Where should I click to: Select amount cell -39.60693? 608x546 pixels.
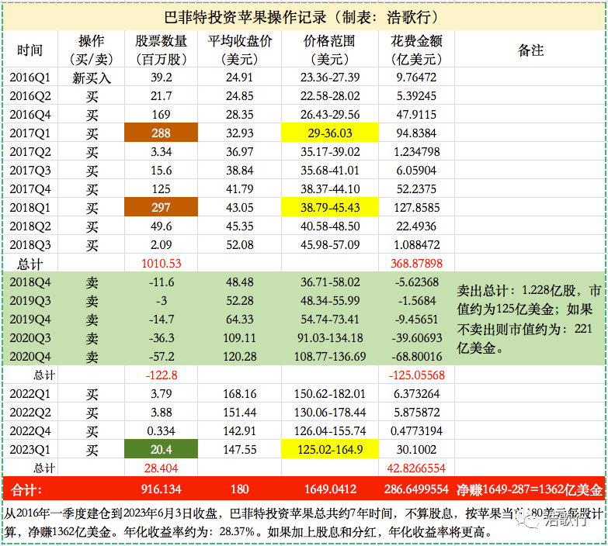(416, 337)
